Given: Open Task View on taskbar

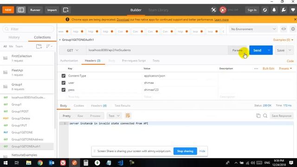Looking at the screenshot, I should pyautogui.click(x=17, y=163).
